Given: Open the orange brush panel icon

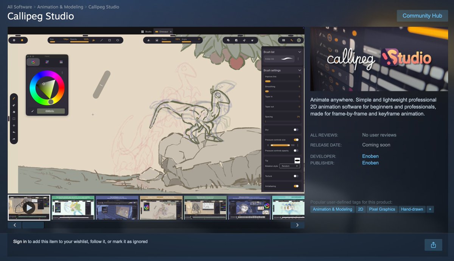Looking at the screenshot, I should pyautogui.click(x=292, y=40).
